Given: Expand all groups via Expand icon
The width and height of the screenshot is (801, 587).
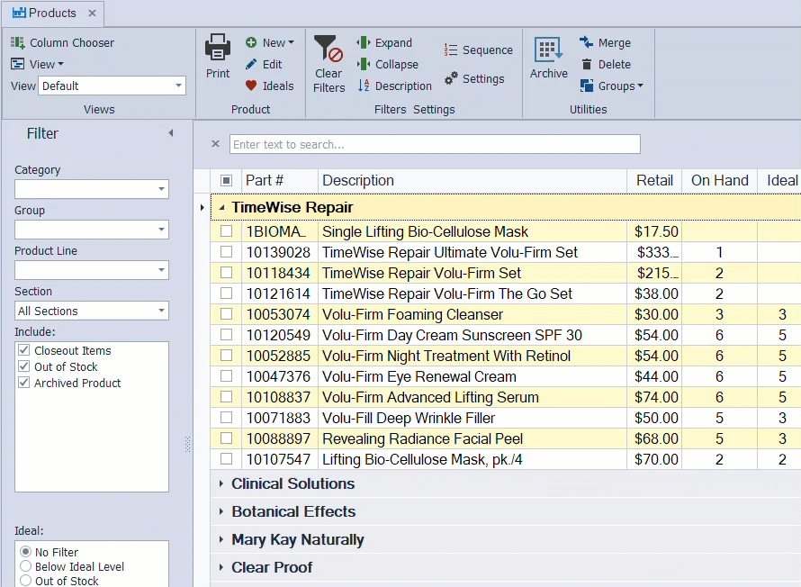Looking at the screenshot, I should point(364,42).
